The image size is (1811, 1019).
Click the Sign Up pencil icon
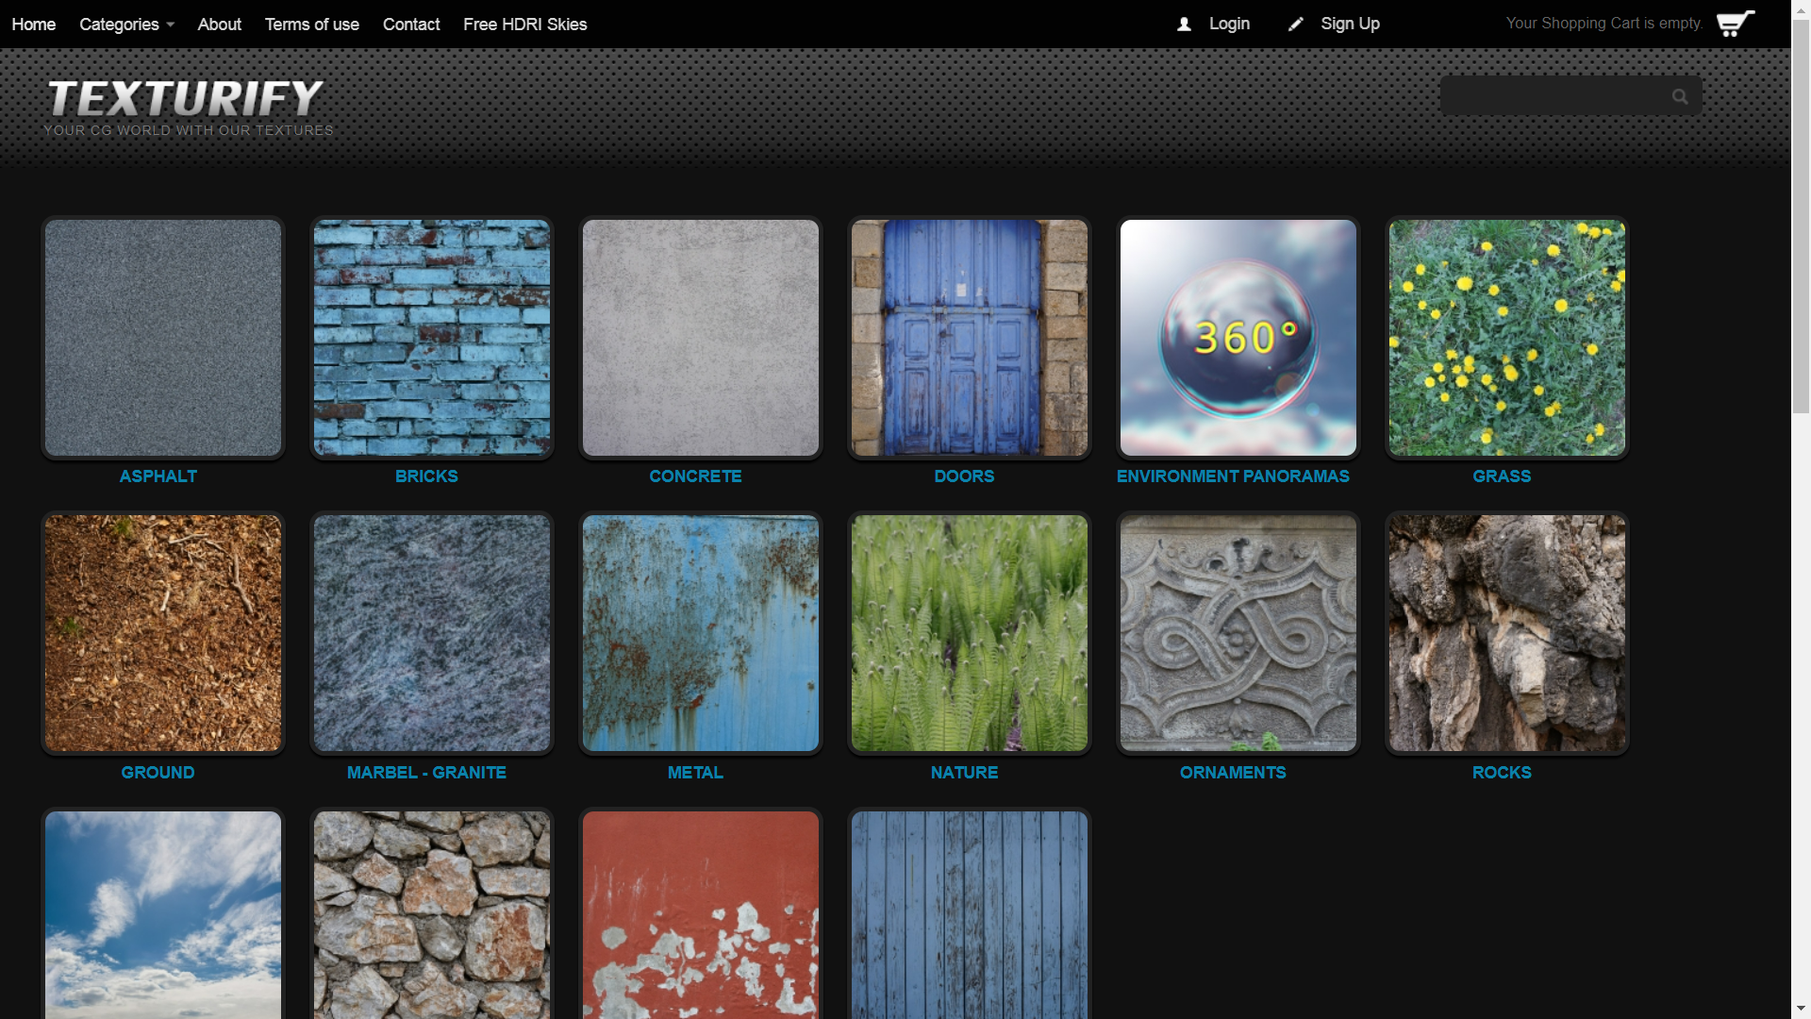pos(1296,25)
